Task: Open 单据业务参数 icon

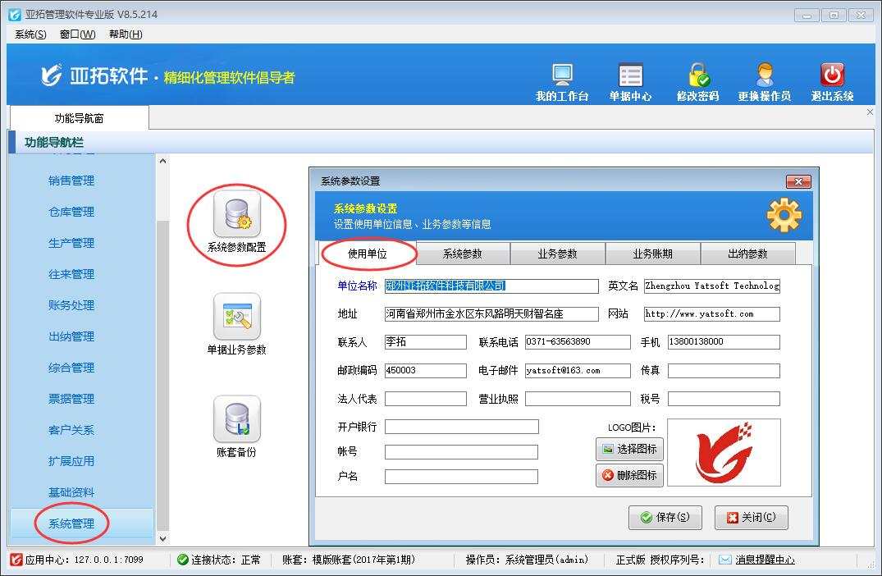Action: coord(236,317)
